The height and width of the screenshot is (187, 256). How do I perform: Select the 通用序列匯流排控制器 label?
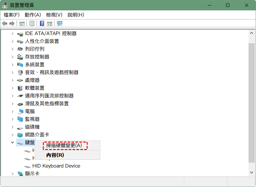tap(49, 96)
